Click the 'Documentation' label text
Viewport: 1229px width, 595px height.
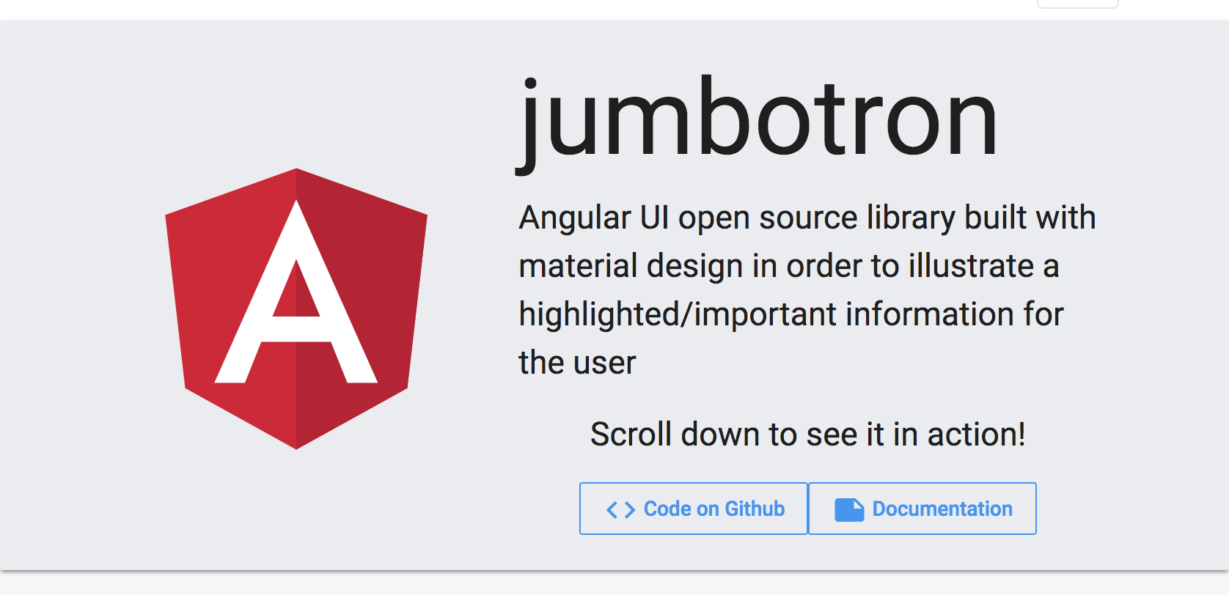pyautogui.click(x=942, y=509)
